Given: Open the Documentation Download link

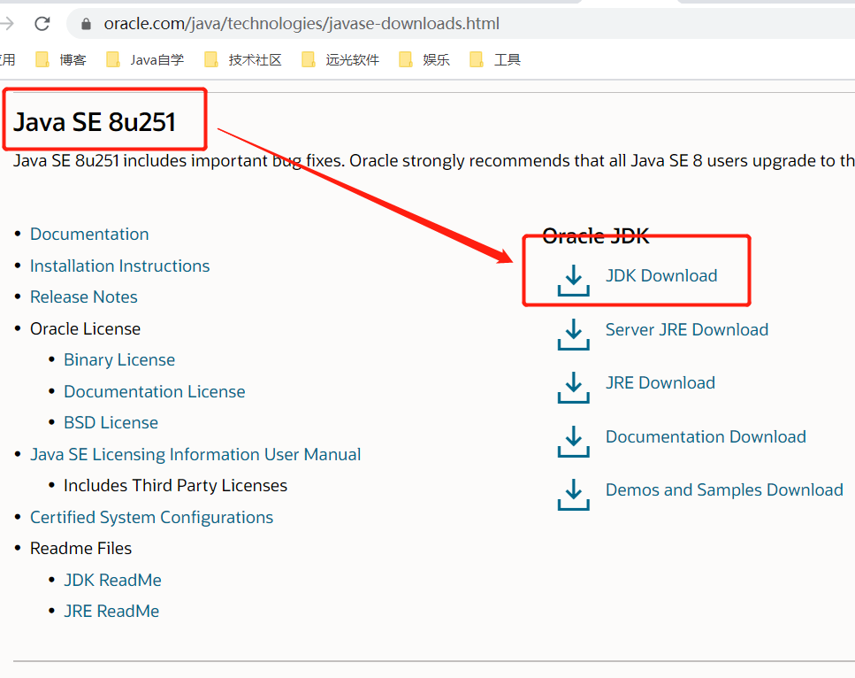Looking at the screenshot, I should [706, 436].
